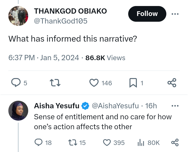Image resolution: width=188 pixels, height=152 pixels.
Task: Reply to ThankGod Obiako's tweet
Action: (x=16, y=83)
